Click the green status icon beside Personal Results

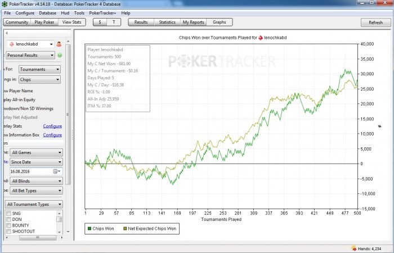tap(60, 55)
